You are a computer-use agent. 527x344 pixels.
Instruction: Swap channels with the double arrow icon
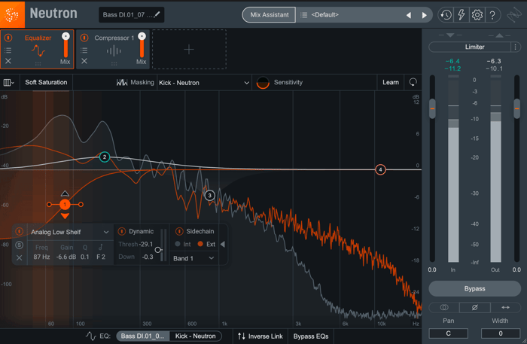pos(505,307)
